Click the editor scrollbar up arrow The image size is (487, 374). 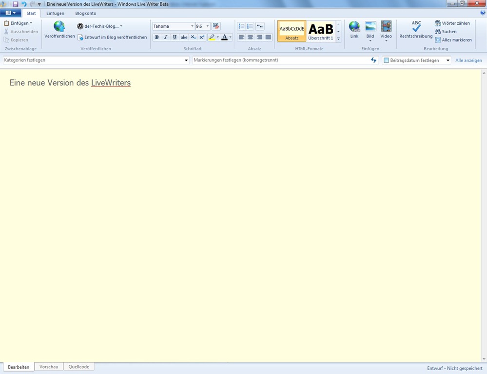click(x=484, y=73)
